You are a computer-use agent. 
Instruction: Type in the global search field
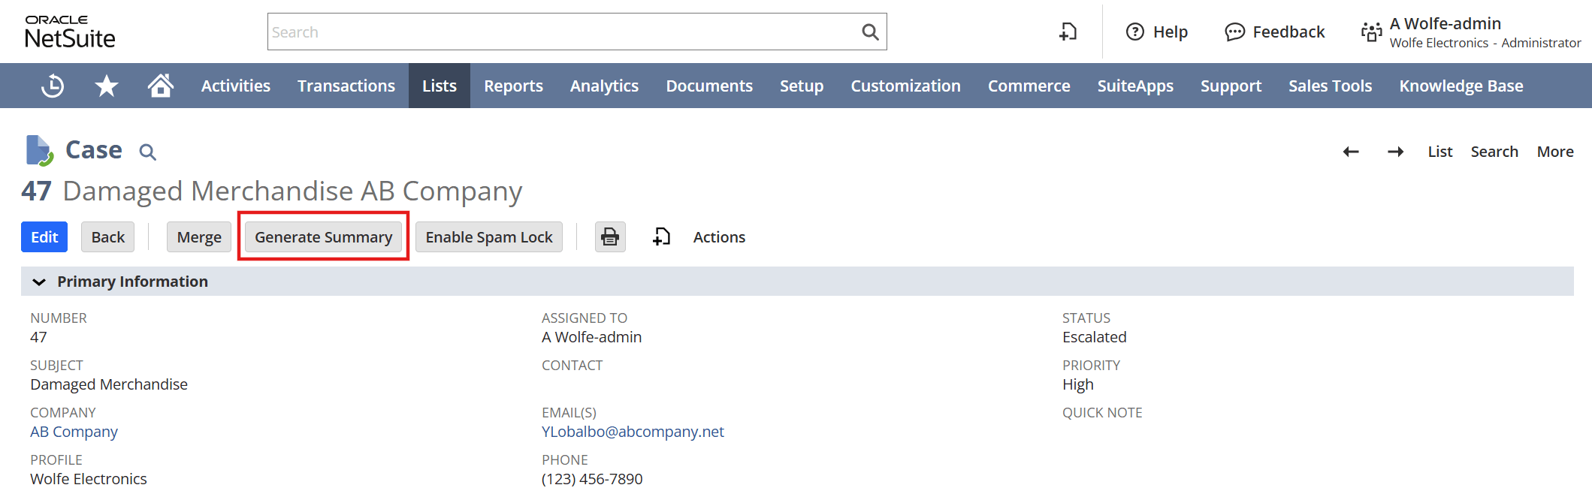pos(526,32)
